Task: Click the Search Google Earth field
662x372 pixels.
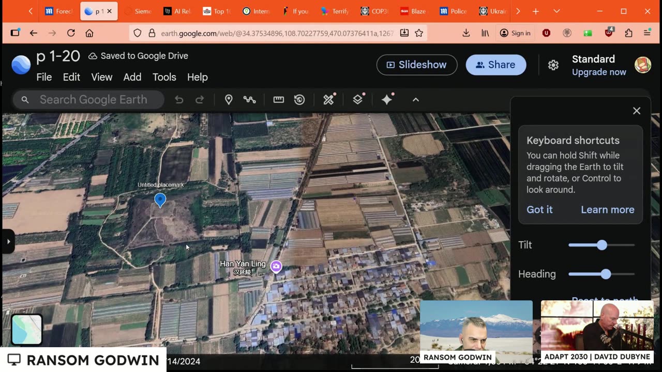Action: click(88, 100)
